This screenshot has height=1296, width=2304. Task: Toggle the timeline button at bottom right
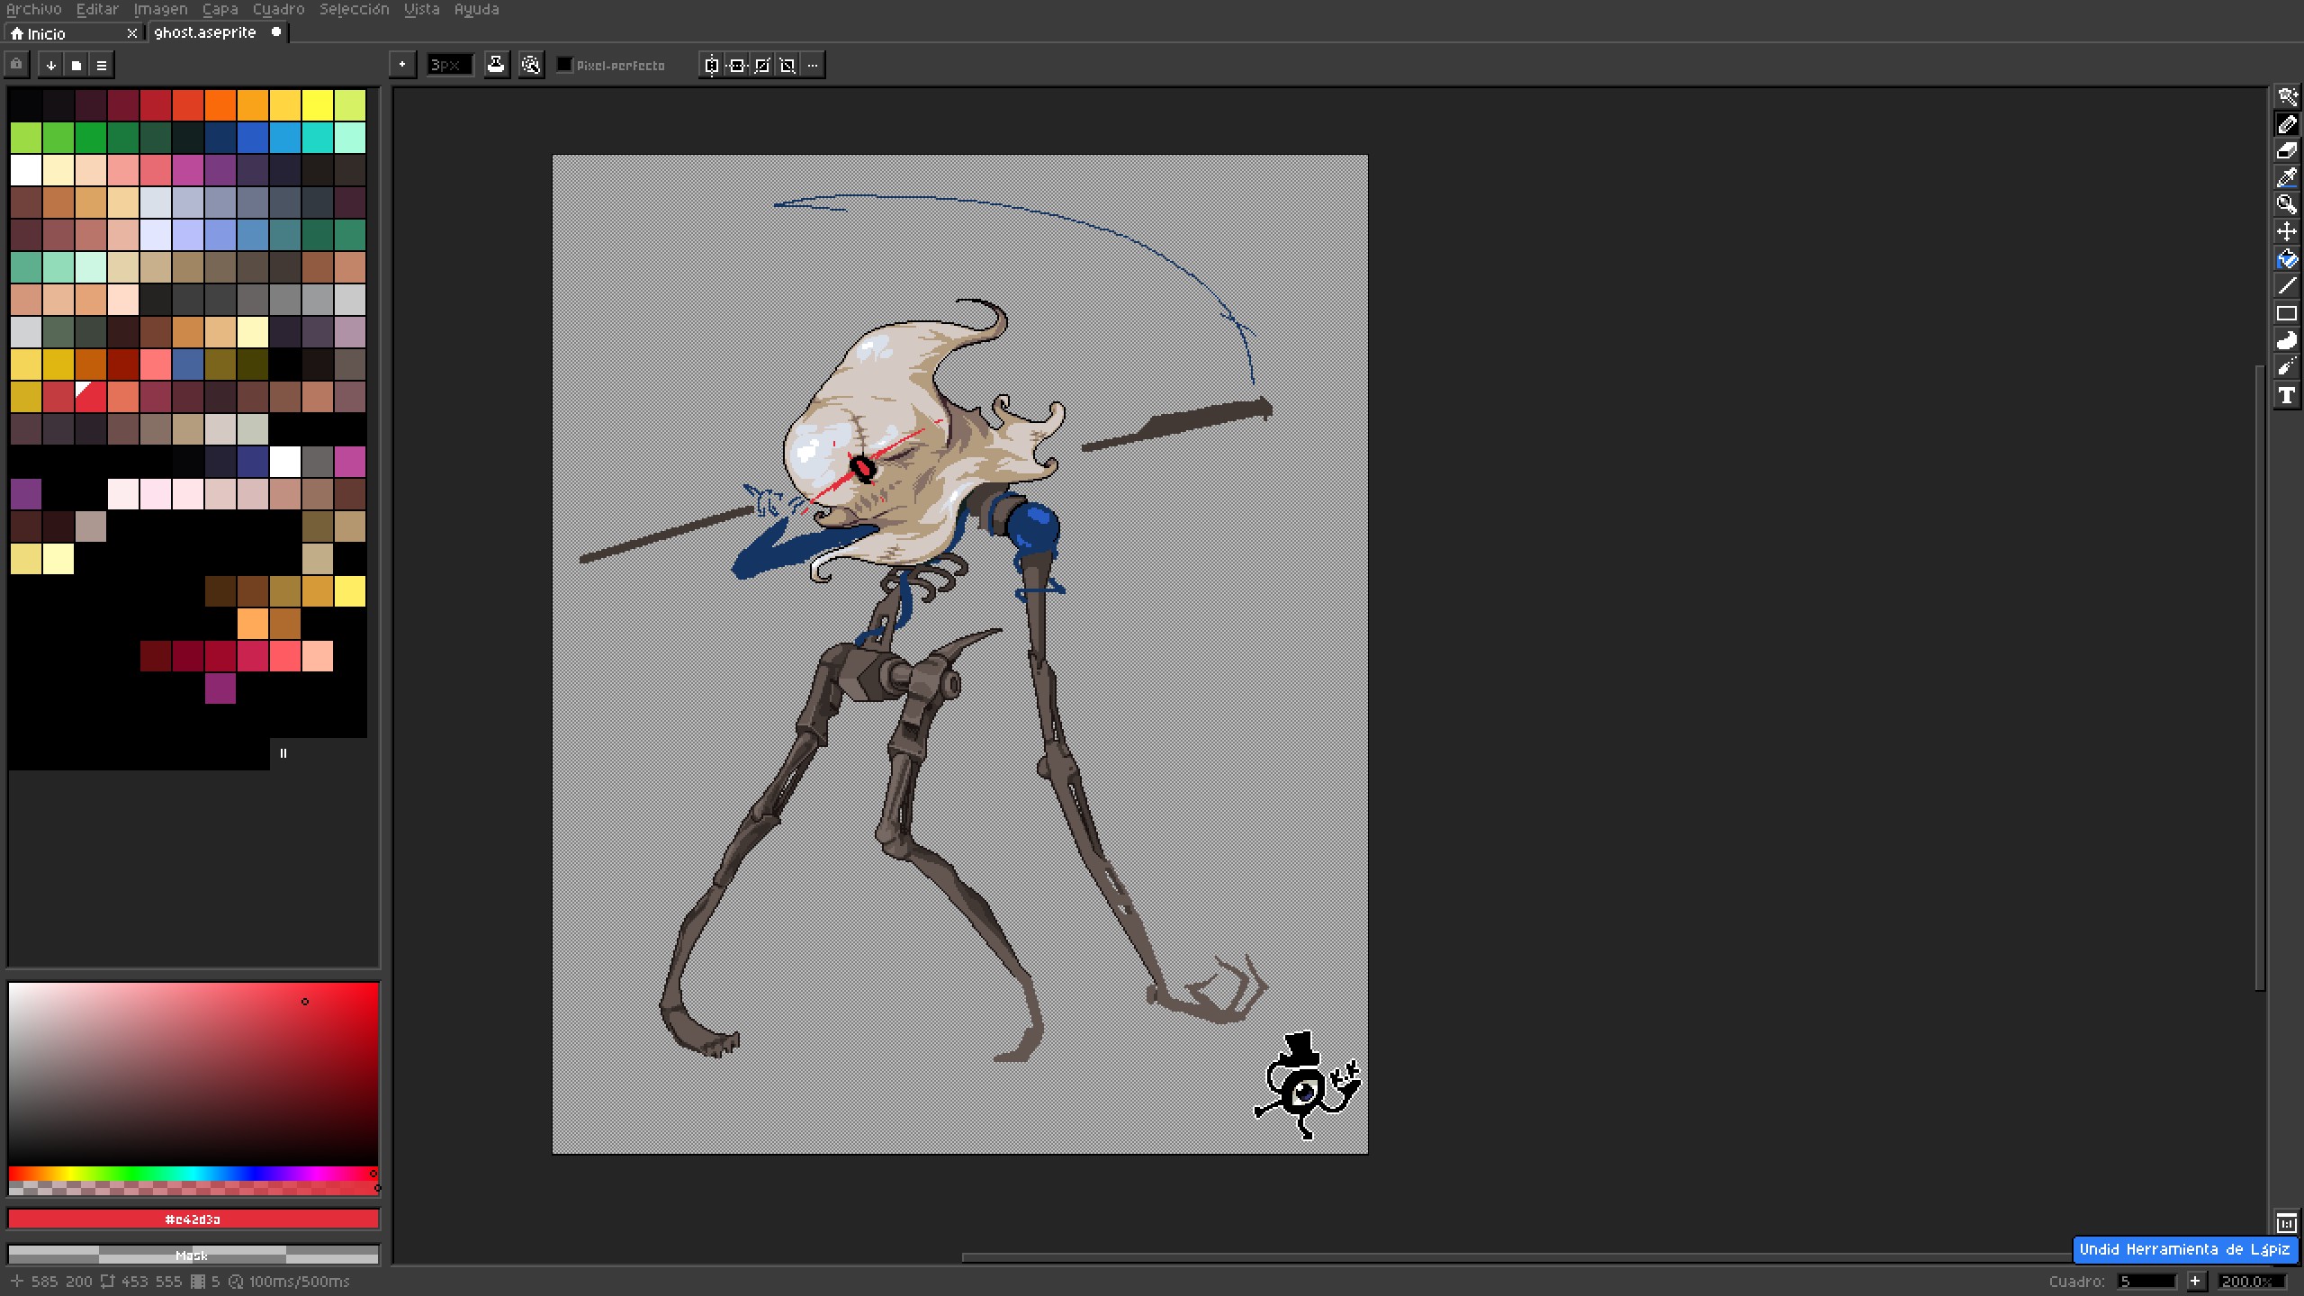tap(2286, 1222)
